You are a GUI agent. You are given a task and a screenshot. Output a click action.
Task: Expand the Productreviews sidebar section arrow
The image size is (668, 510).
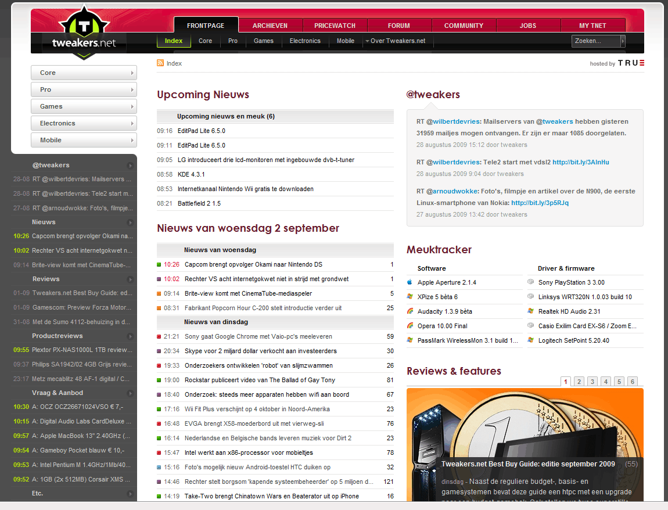130,336
